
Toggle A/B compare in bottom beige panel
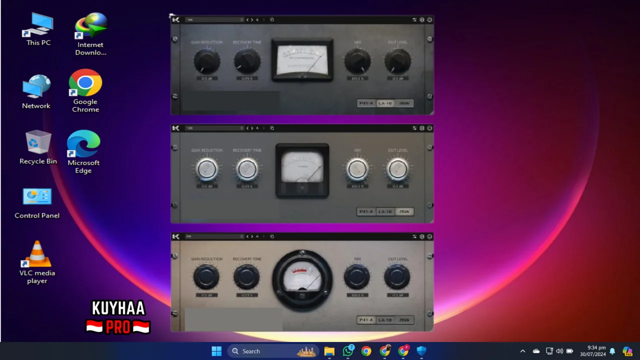coord(257,236)
